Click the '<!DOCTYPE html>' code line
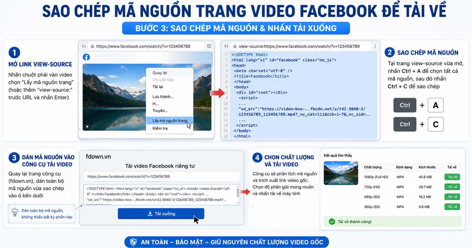The height and width of the screenshot is (248, 472). pyautogui.click(x=250, y=55)
